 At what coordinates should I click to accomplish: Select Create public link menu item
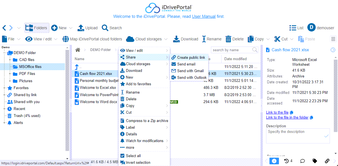coord(191,57)
